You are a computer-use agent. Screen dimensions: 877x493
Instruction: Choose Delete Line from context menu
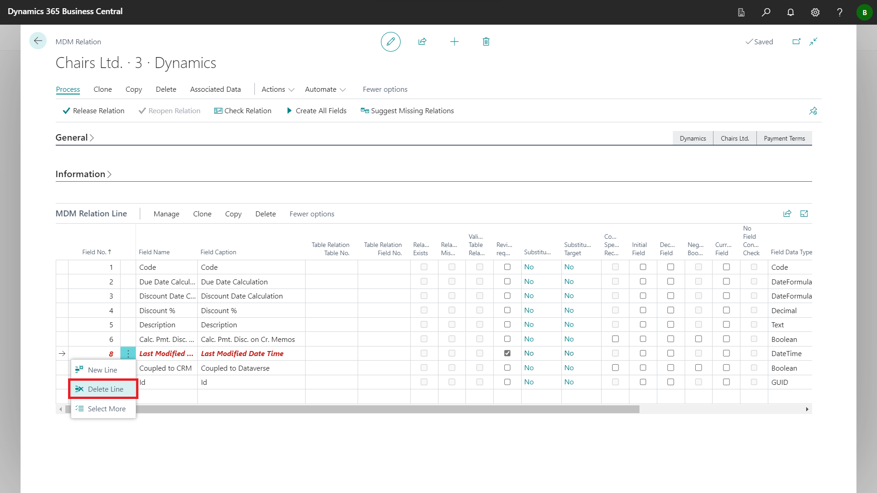point(103,389)
